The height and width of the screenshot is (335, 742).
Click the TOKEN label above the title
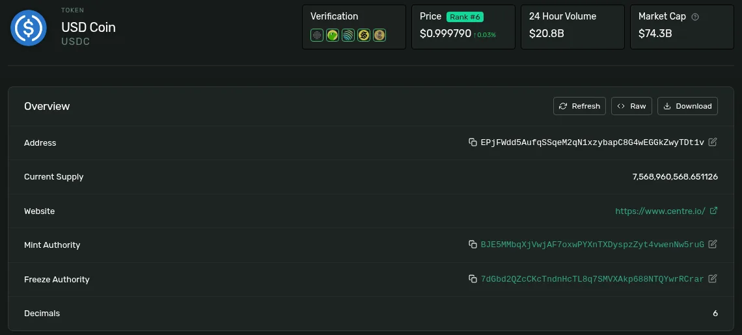coord(72,10)
